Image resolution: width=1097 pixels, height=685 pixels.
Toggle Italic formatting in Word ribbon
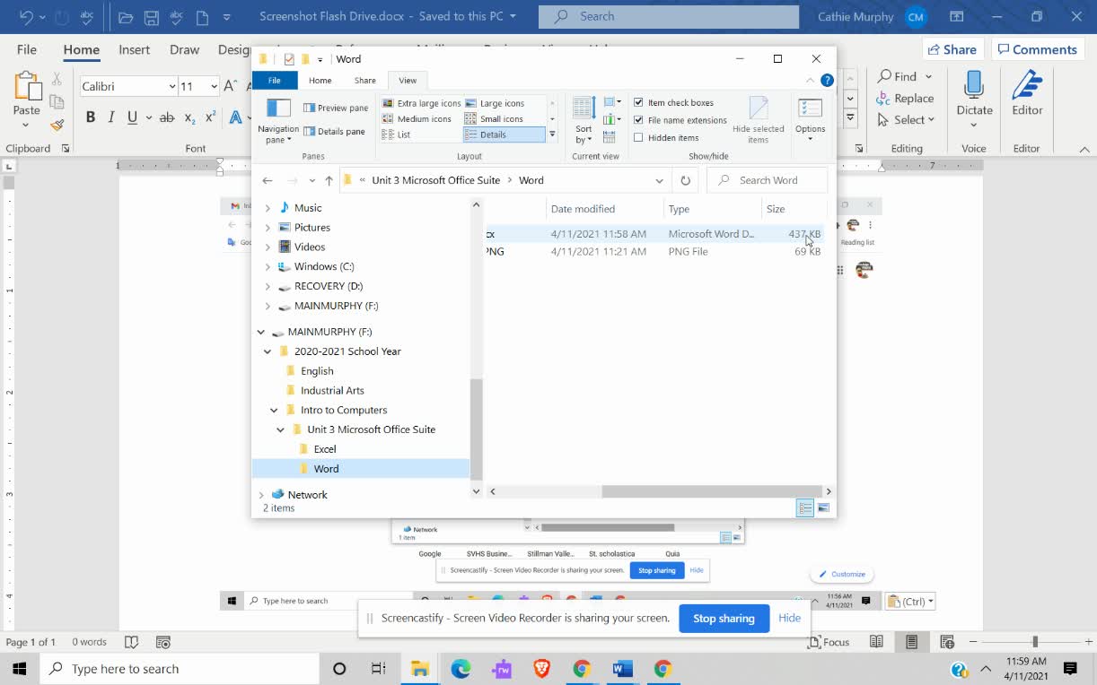click(x=111, y=117)
